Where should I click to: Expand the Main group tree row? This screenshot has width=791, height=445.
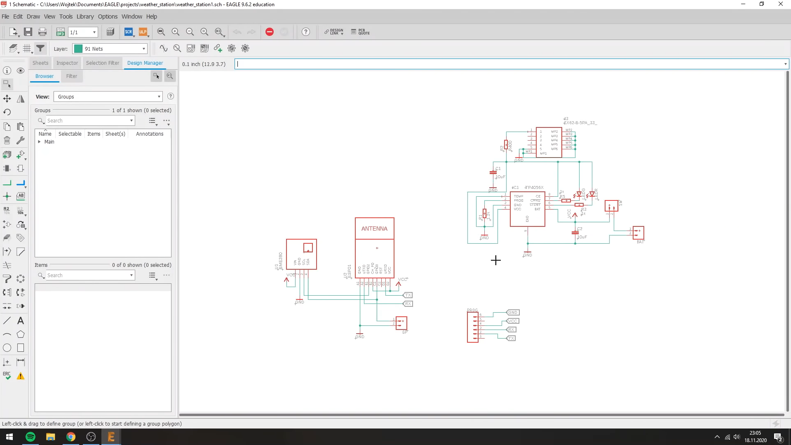[39, 142]
